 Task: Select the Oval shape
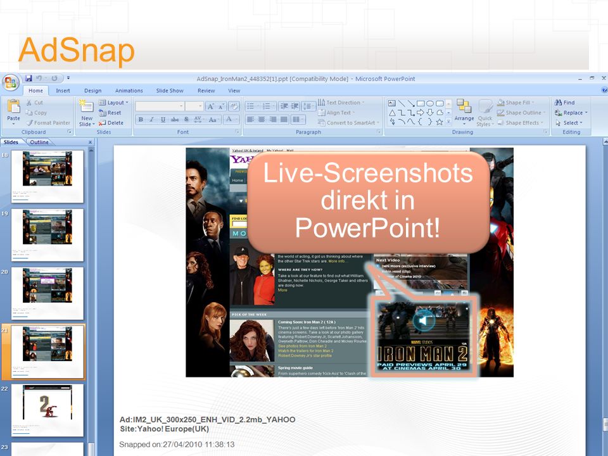tap(430, 103)
